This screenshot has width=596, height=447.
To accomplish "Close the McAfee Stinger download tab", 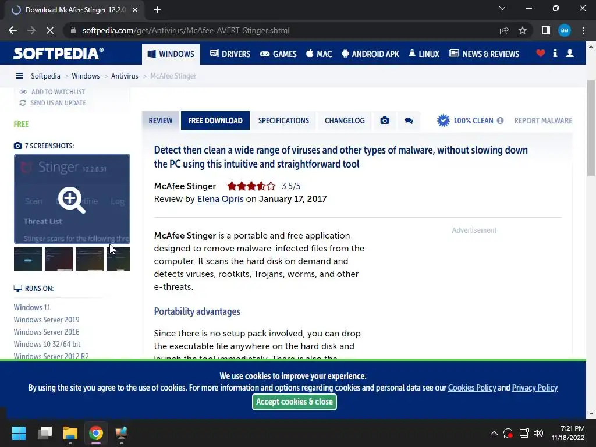I will coord(135,10).
